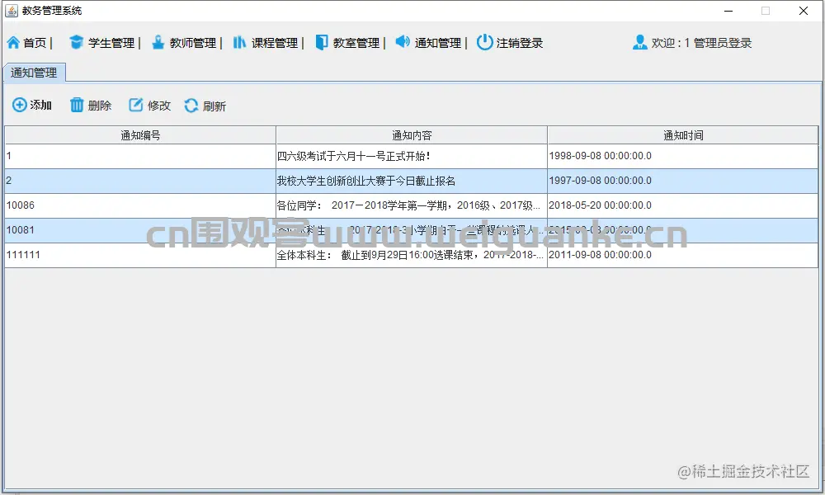Viewport: 825px width, 495px height.
Task: Click the 四六级考试于六月十一号正式开始 cell
Action: click(412, 156)
